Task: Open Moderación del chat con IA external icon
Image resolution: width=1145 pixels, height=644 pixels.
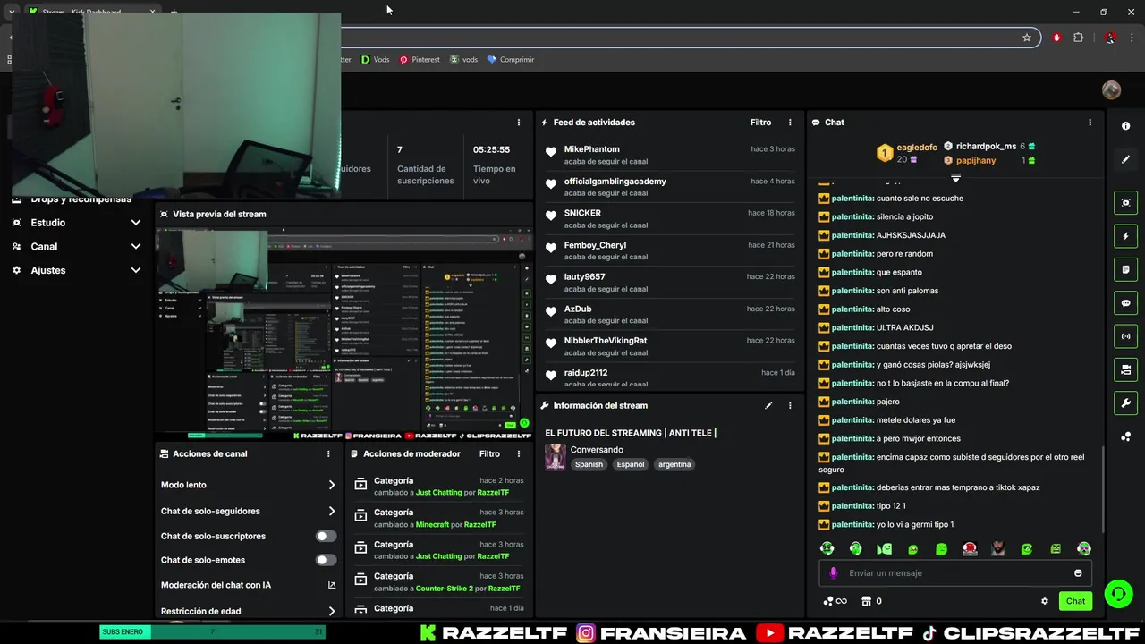Action: [x=332, y=585]
